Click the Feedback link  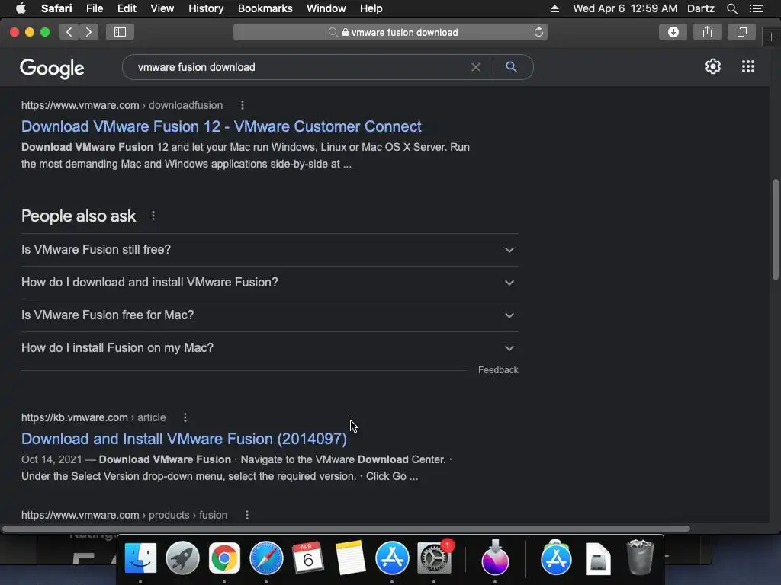[498, 370]
